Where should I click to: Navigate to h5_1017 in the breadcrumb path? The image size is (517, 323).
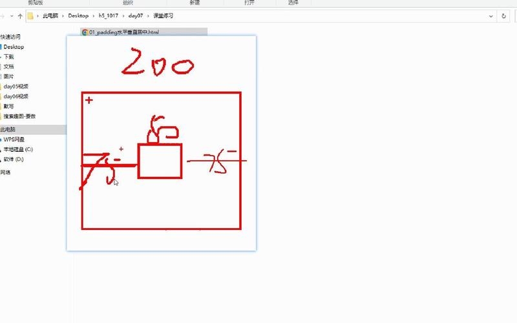click(108, 16)
